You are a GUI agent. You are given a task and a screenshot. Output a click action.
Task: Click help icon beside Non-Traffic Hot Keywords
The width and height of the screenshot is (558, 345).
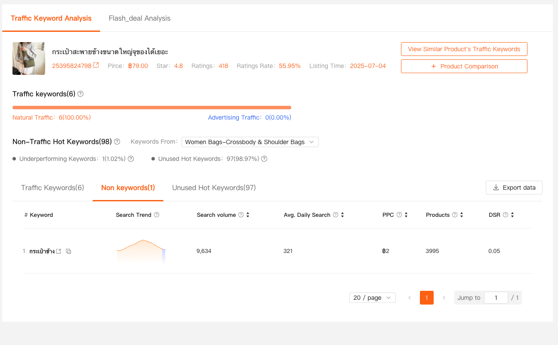(117, 142)
